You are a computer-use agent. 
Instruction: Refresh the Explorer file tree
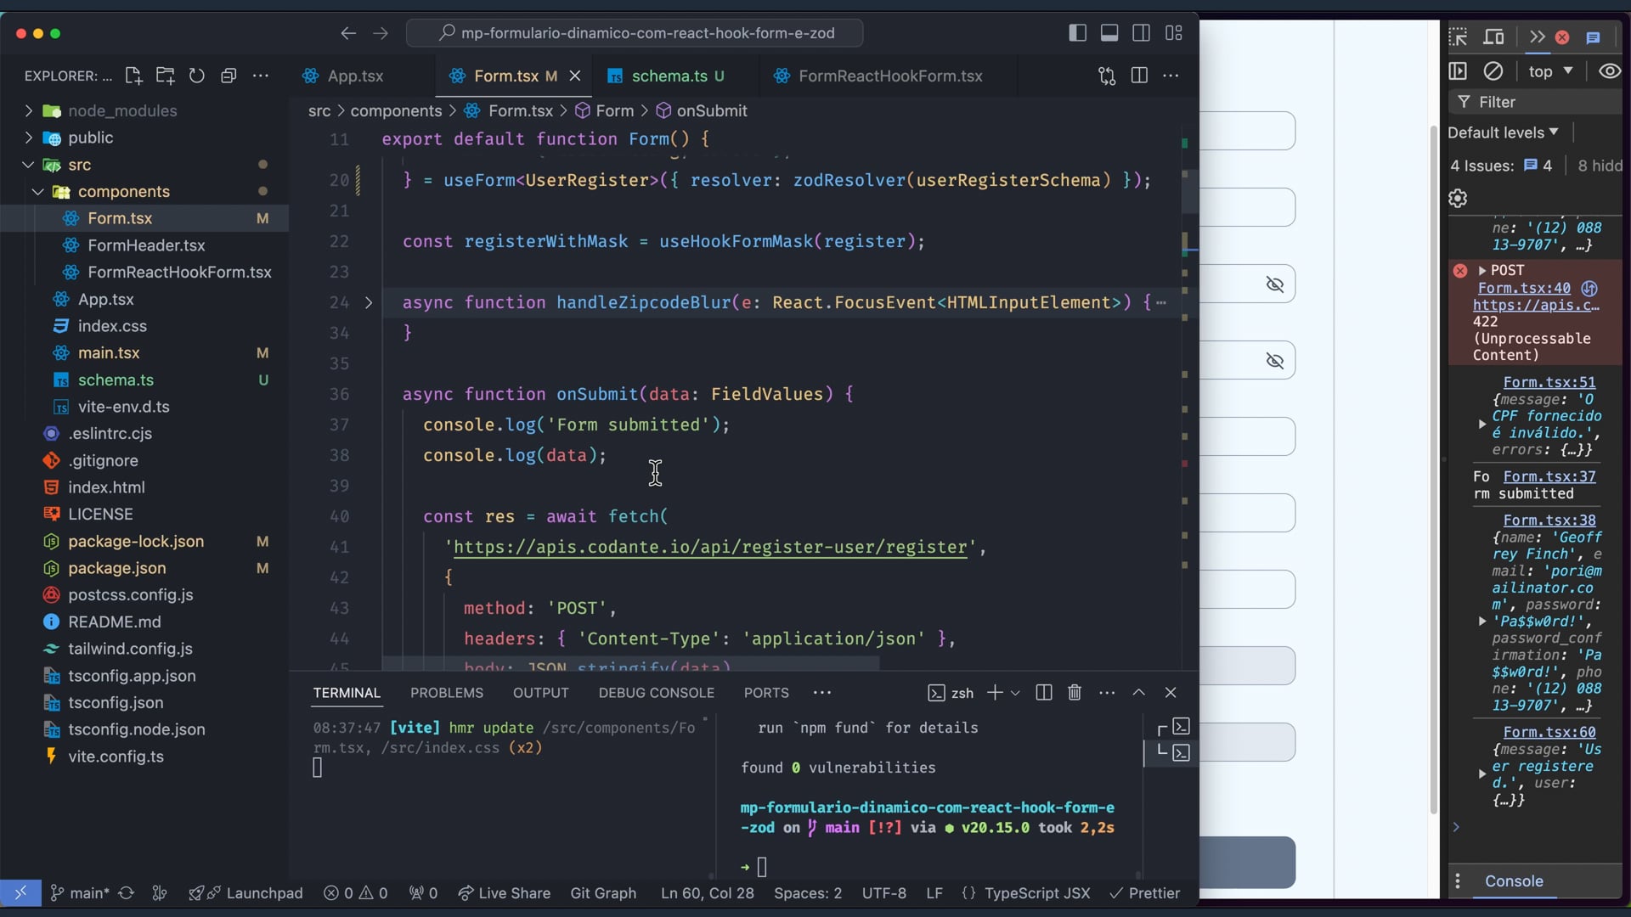[197, 76]
